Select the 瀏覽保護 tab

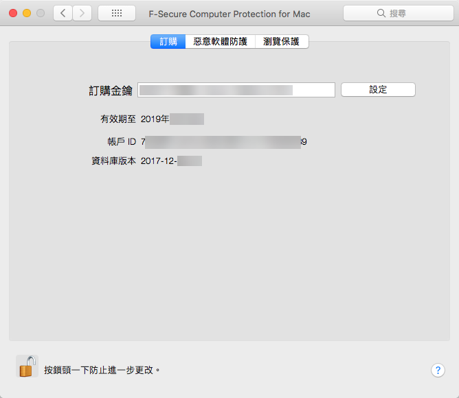click(x=282, y=42)
